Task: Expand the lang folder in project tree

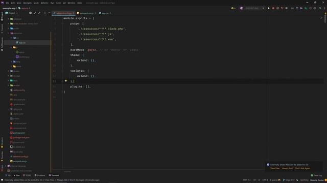Action: [x=11, y=62]
